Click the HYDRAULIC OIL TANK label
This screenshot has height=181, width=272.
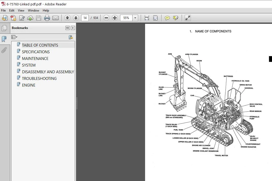[241, 81]
